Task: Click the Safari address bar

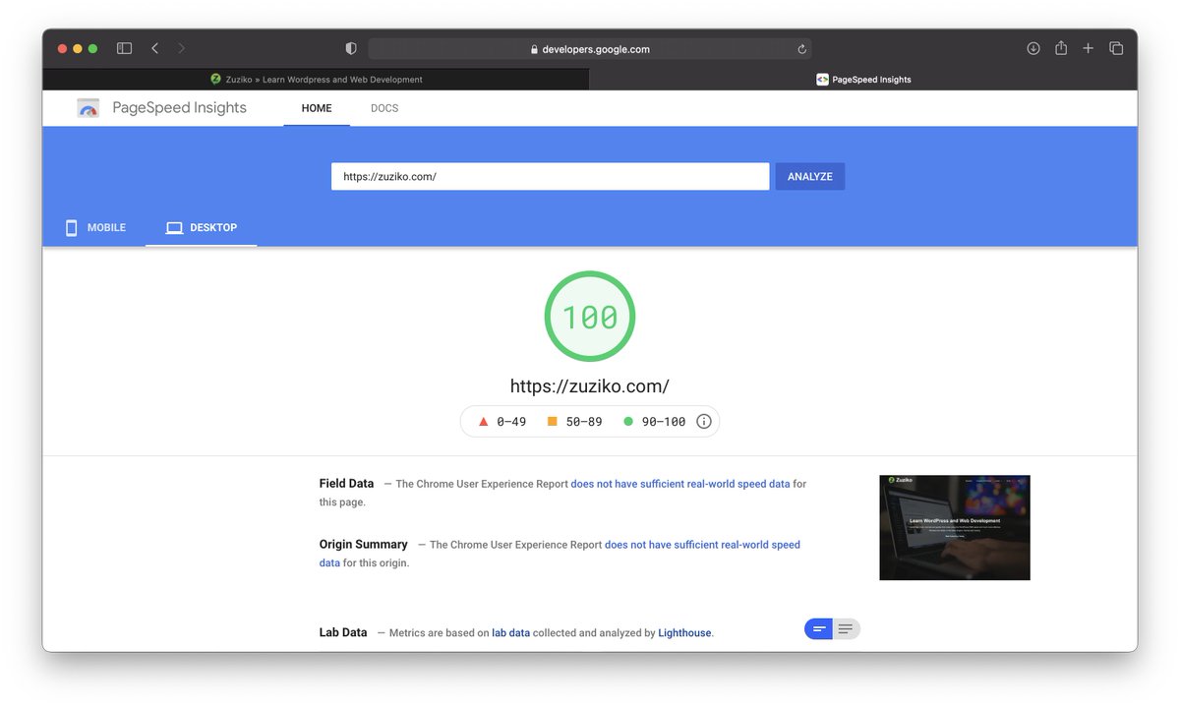Action: click(x=590, y=49)
